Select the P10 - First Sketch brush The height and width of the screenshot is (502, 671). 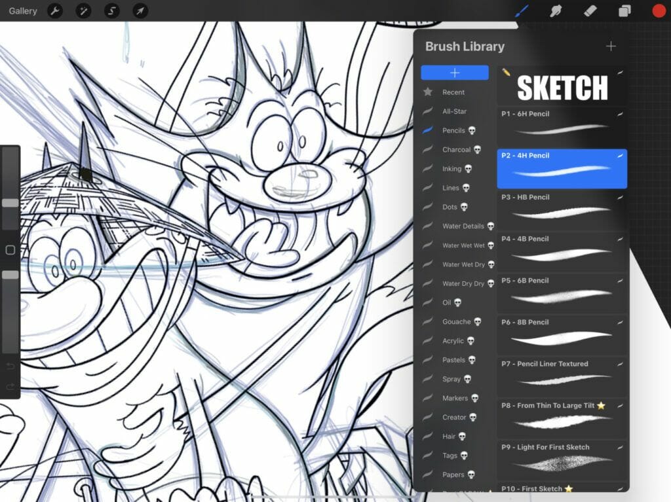tap(562, 488)
